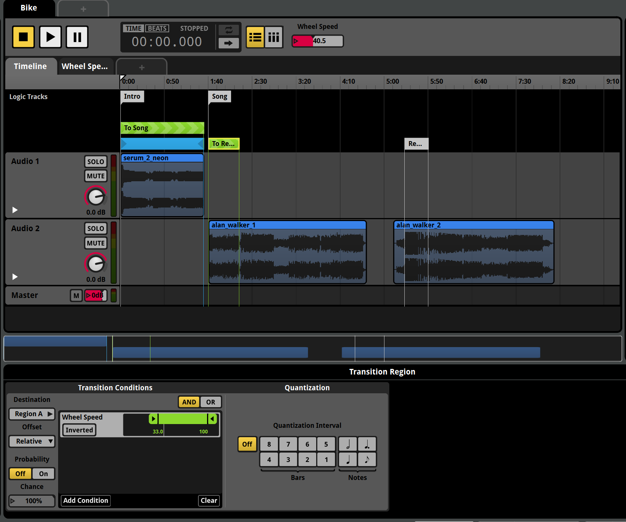Image resolution: width=626 pixels, height=522 pixels.
Task: Clear all transition conditions
Action: (209, 500)
